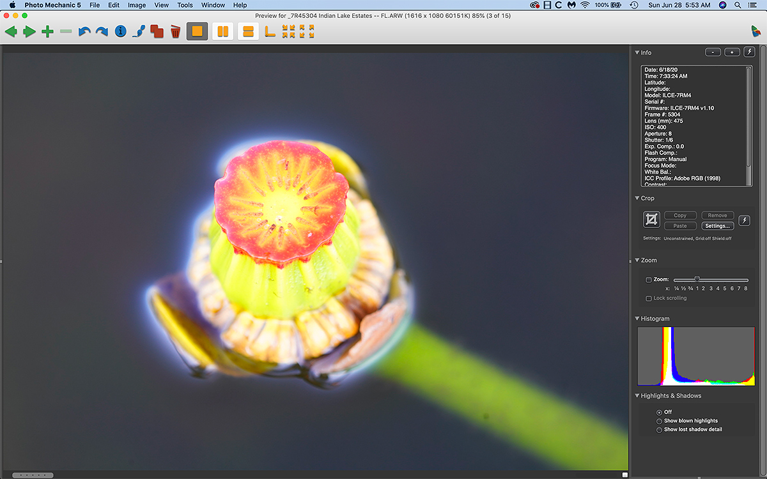Viewport: 767px width, 479px height.
Task: Open Siri from the menu bar
Action: pos(723,5)
